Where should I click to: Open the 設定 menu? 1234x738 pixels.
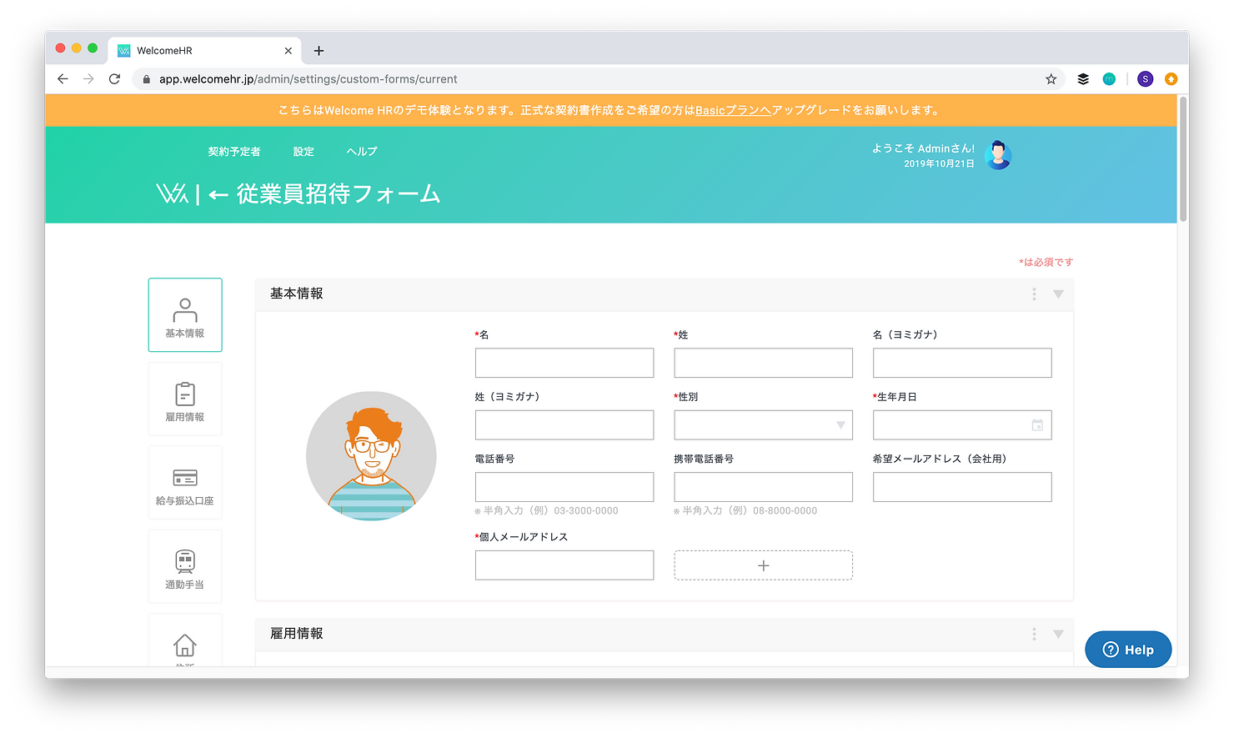click(x=303, y=152)
